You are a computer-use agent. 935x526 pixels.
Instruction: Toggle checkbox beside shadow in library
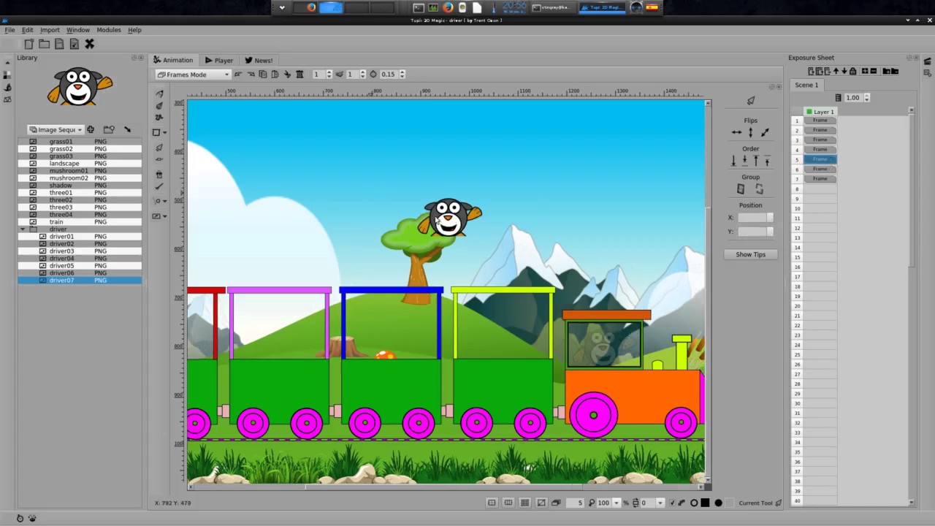(33, 185)
